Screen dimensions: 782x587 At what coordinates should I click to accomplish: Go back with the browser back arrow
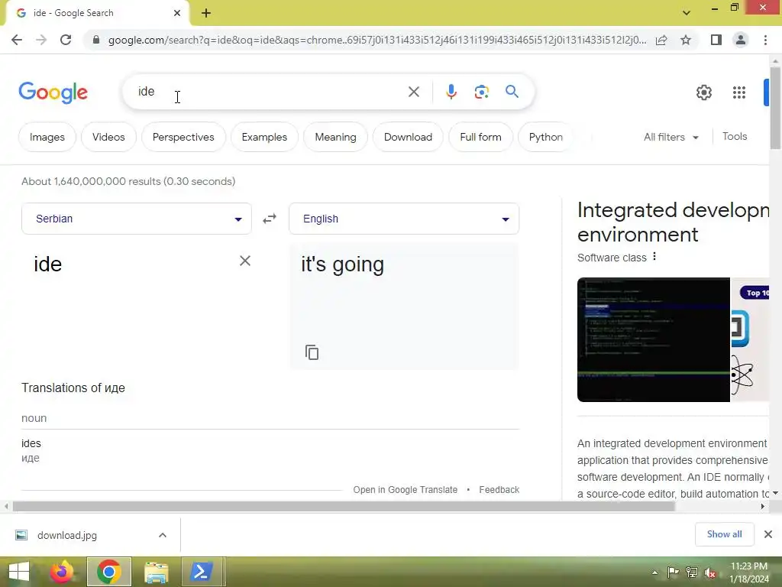click(x=17, y=40)
